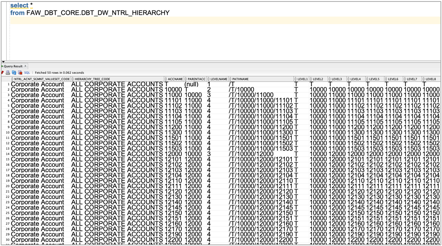Refresh the fetched query data
The image size is (442, 246).
click(x=14, y=73)
